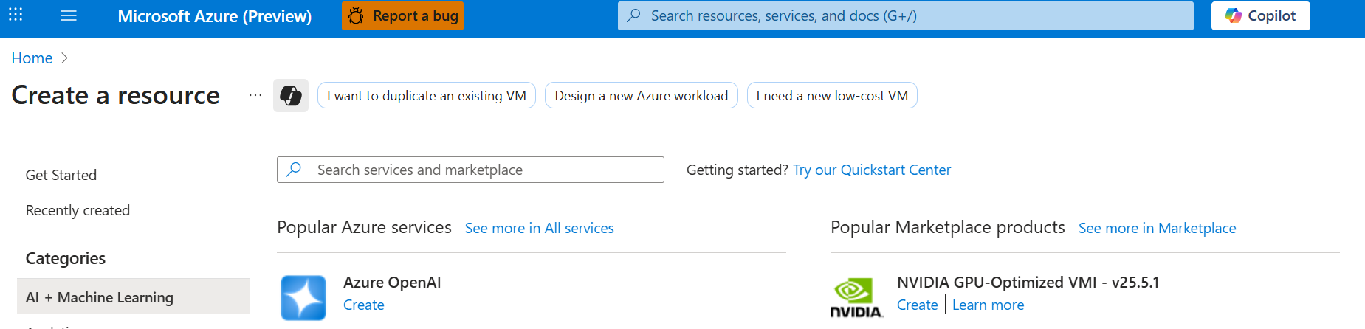This screenshot has height=329, width=1365.
Task: Click the marketplace search magnifier icon
Action: [294, 170]
